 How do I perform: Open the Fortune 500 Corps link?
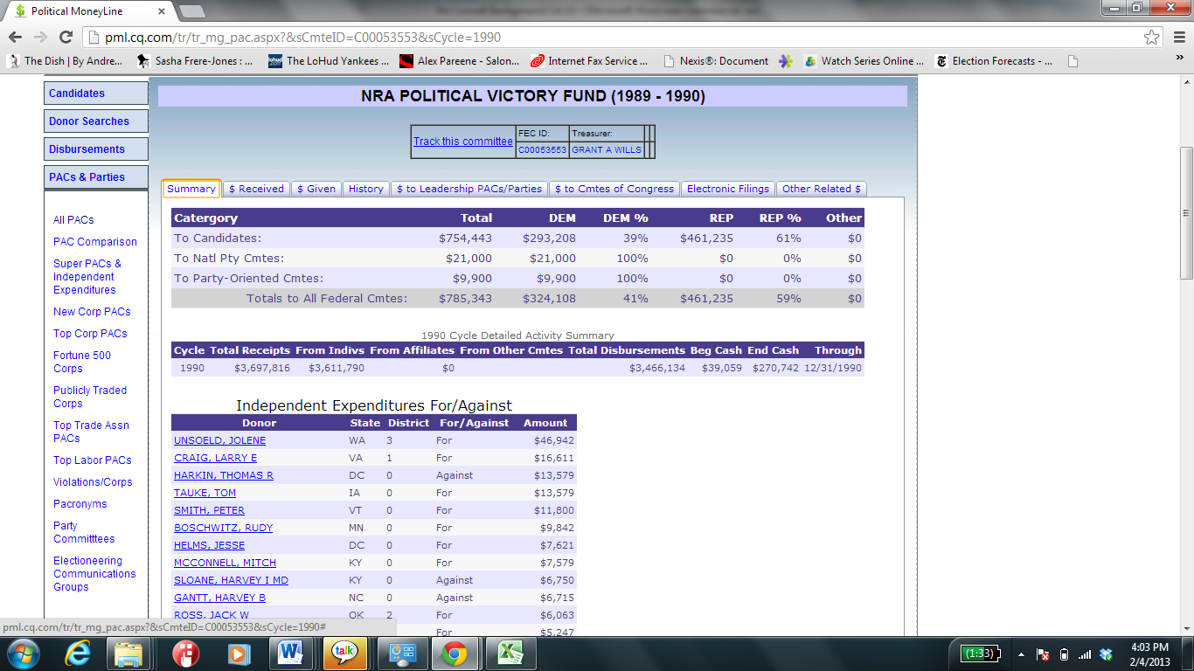82,362
